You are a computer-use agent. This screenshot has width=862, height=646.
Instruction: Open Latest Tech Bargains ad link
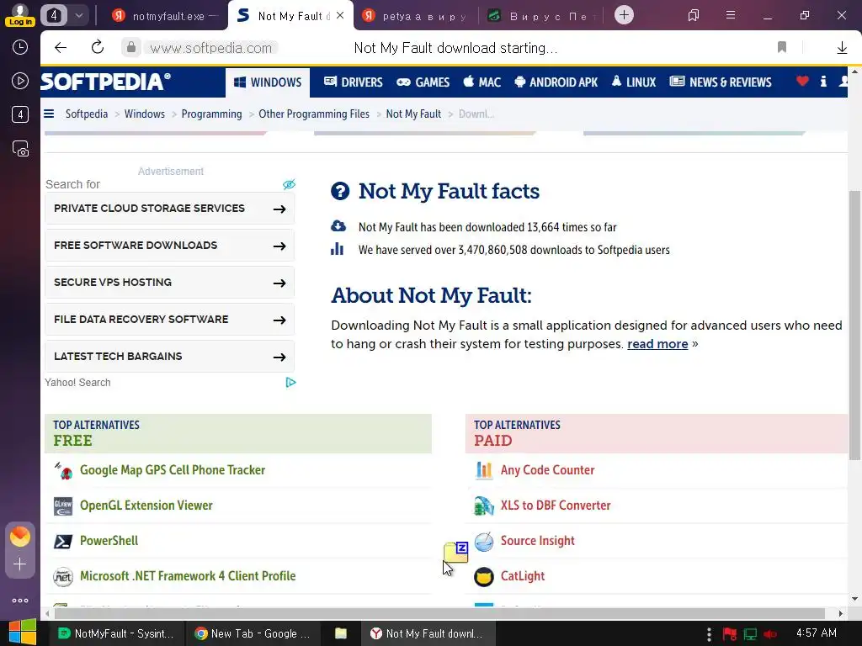pos(169,357)
